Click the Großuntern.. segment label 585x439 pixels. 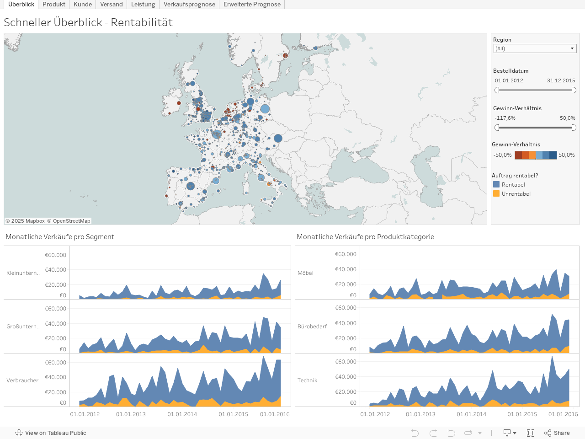(x=23, y=327)
